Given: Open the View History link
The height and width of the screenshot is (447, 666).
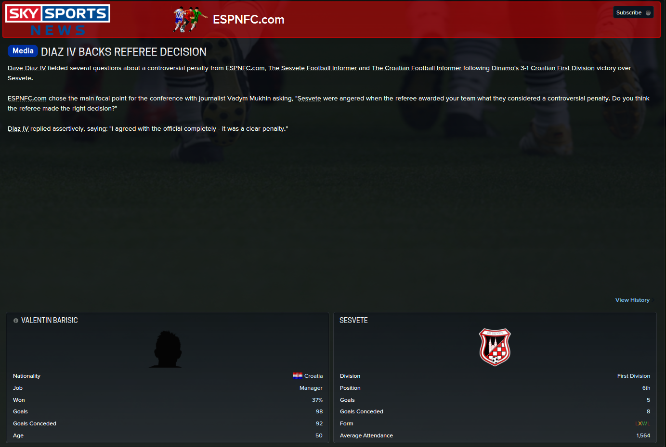Looking at the screenshot, I should tap(632, 300).
